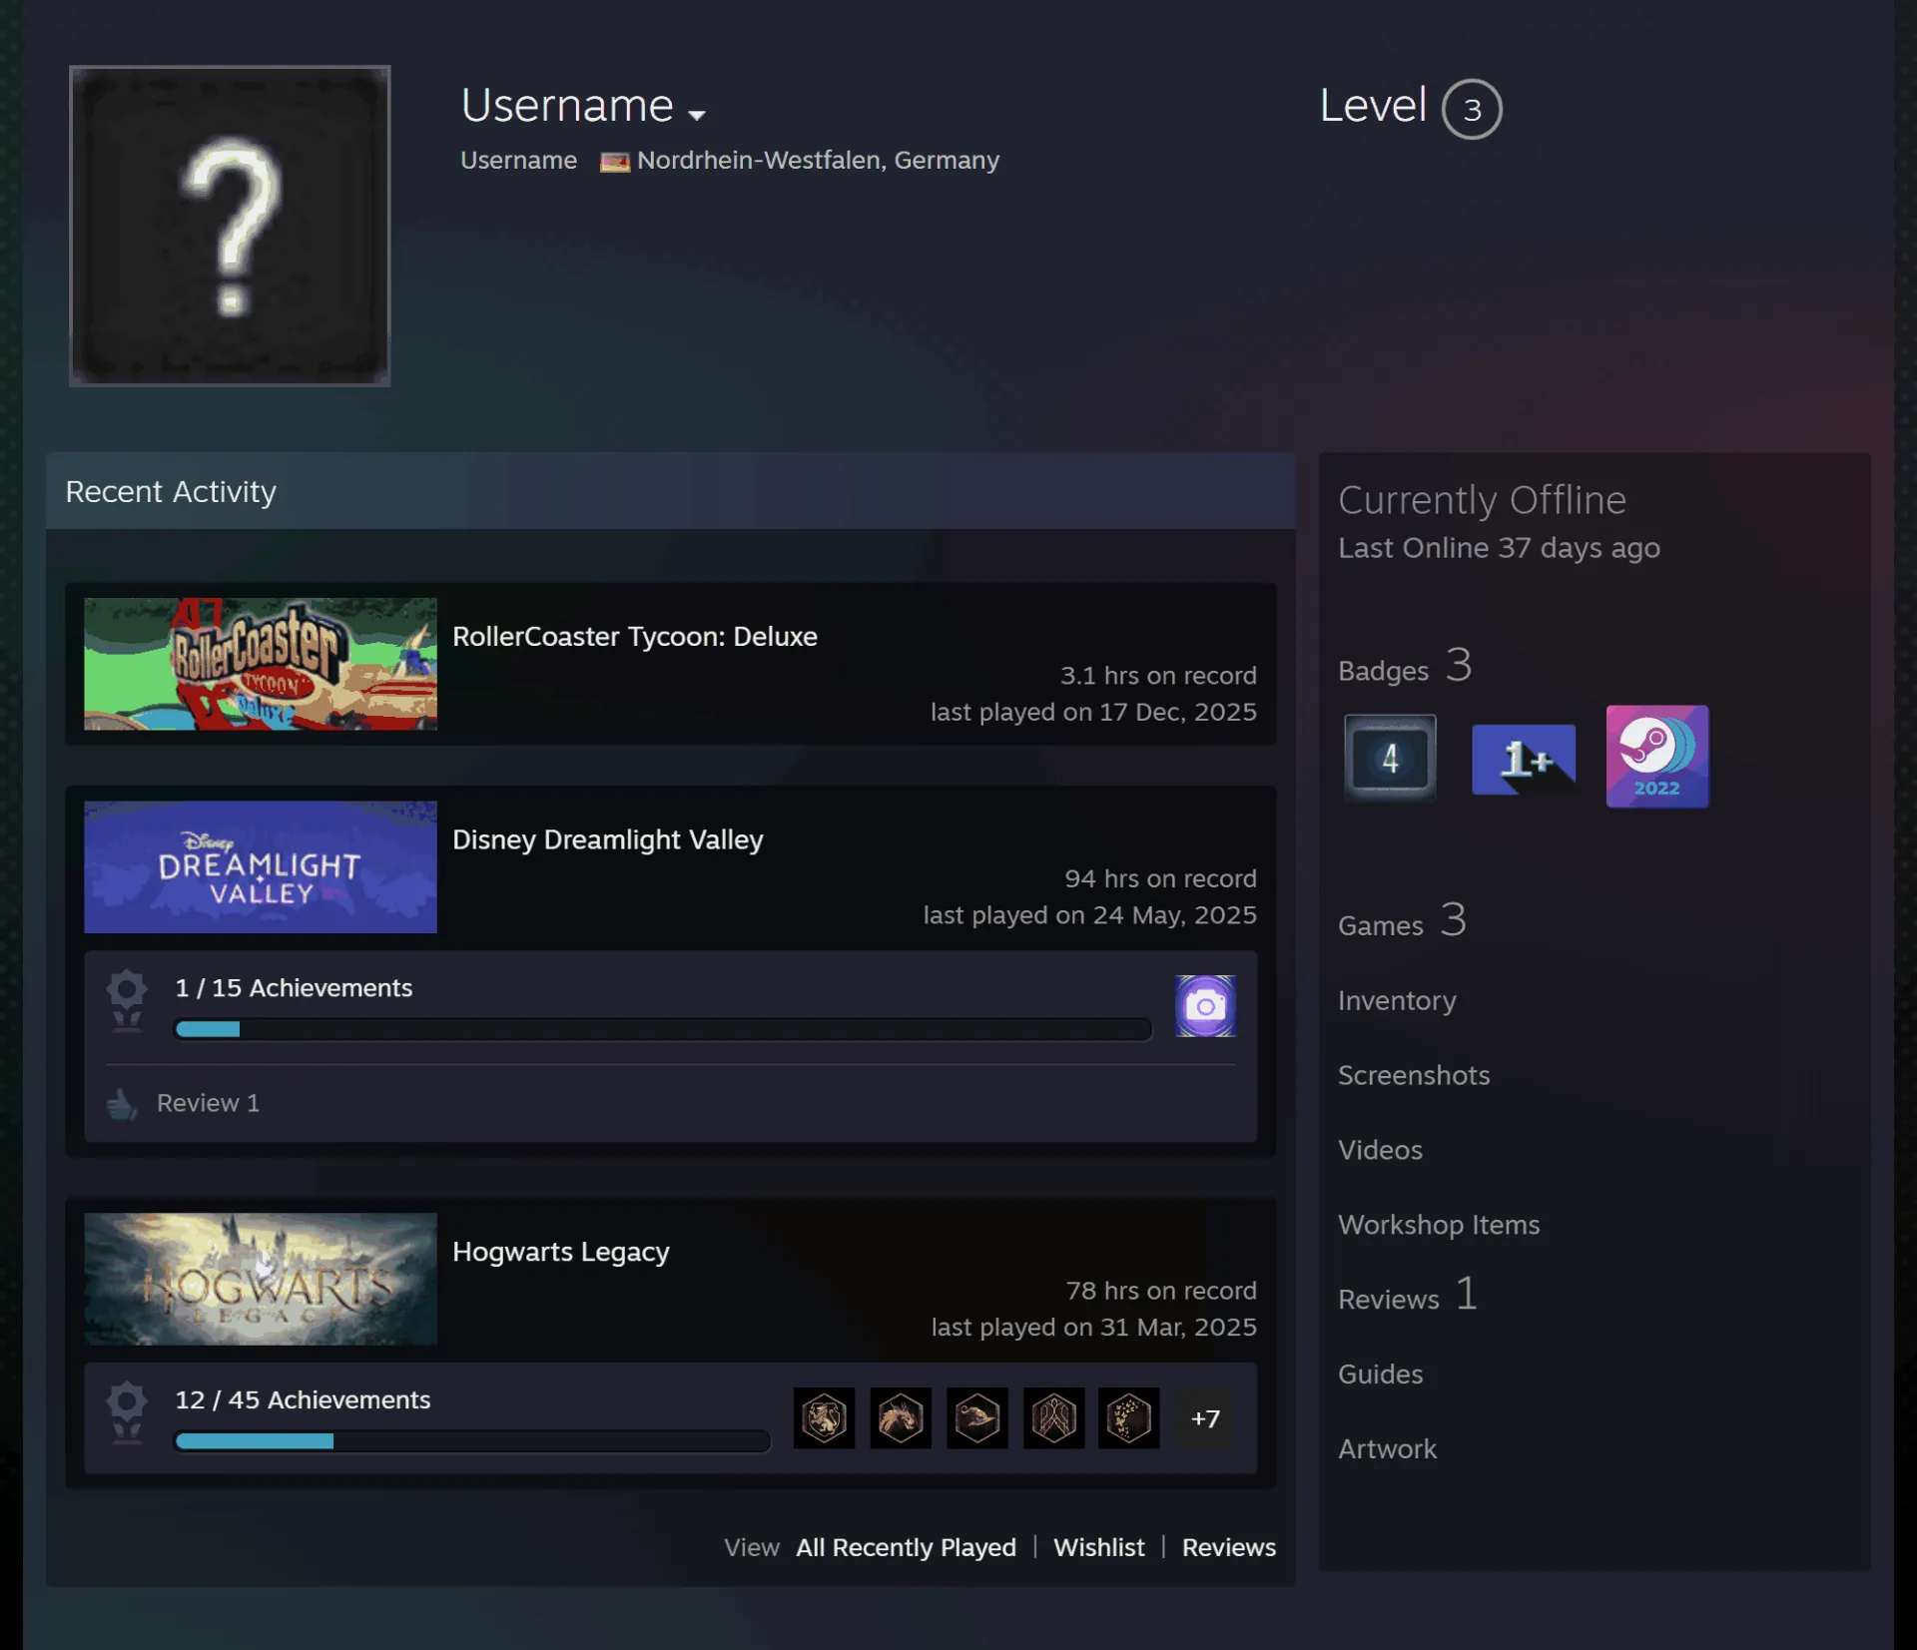Open the Disney Dreamlight Valley game image

pos(261,866)
